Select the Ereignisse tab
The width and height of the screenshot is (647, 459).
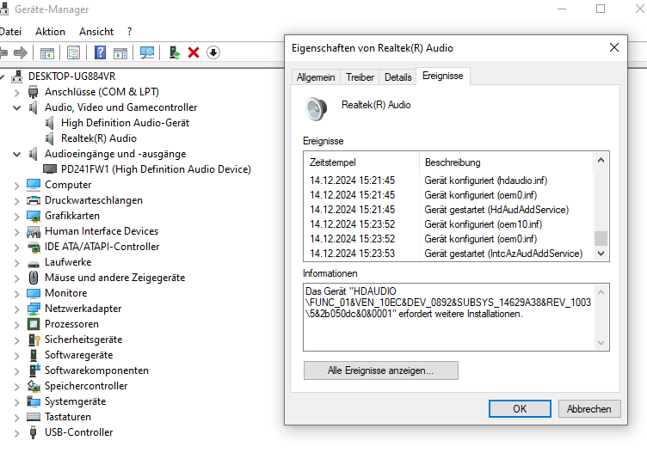pos(443,76)
